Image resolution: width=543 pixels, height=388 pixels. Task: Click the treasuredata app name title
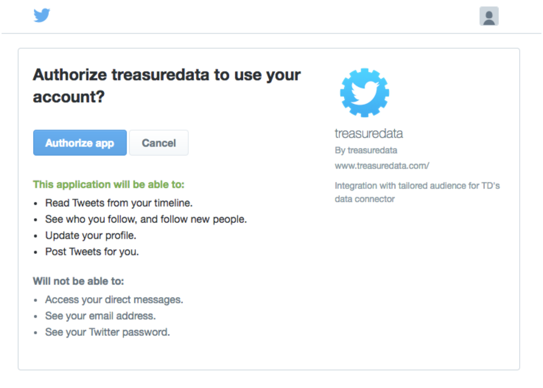pyautogui.click(x=368, y=134)
